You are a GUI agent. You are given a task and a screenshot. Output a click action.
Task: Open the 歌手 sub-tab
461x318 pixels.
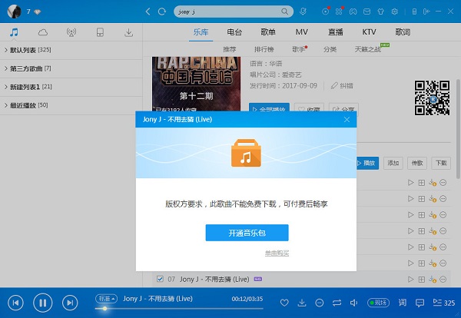click(299, 49)
